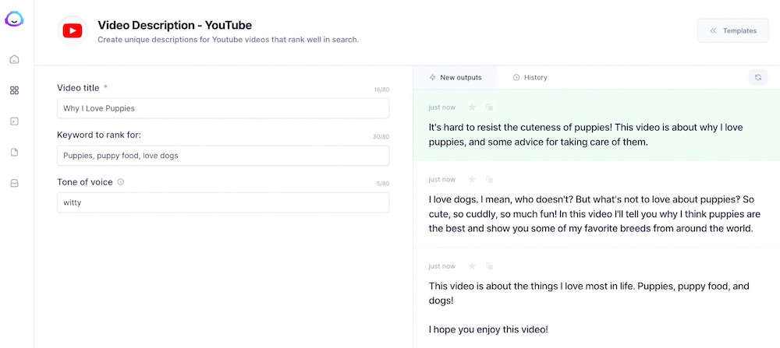This screenshot has width=780, height=348.
Task: Star the first output about puppy cuteness
Action: tap(471, 107)
